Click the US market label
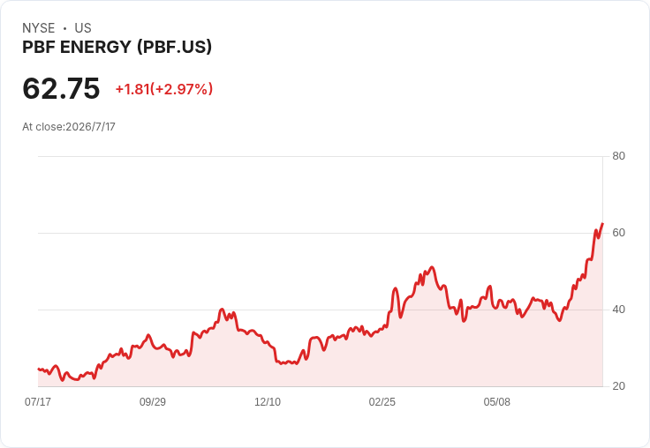Screen dimensions: 650x448 [83, 28]
